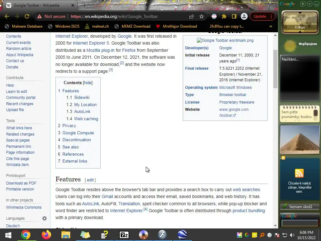
Task: Close the Google Toolbar - Wikipedia tab
Action: (x=72, y=5)
